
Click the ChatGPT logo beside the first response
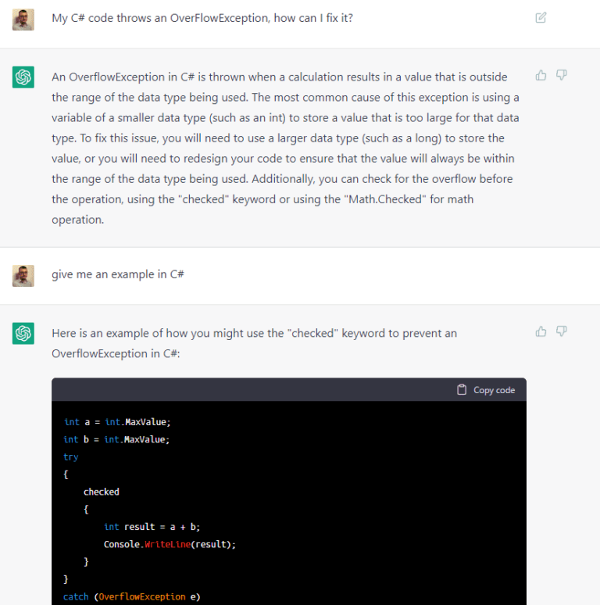point(23,77)
